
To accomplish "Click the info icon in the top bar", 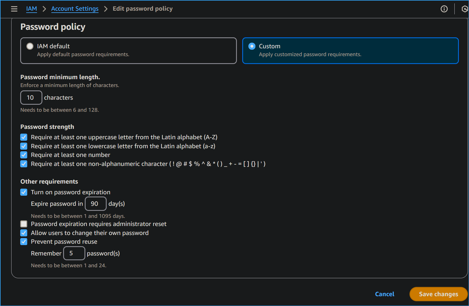I will click(444, 9).
